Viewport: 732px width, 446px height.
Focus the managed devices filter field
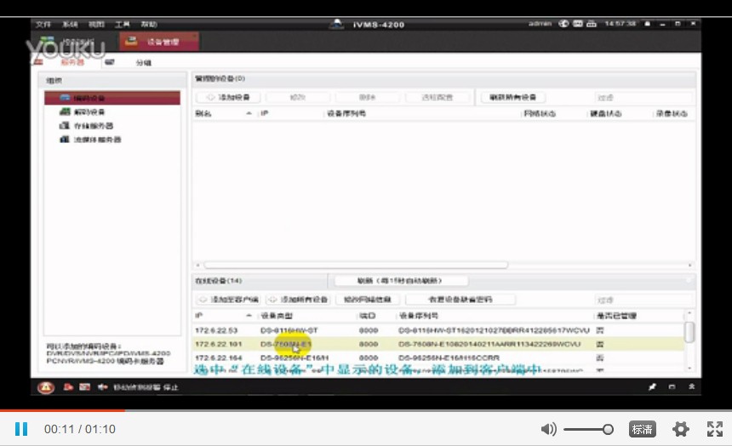click(643, 98)
